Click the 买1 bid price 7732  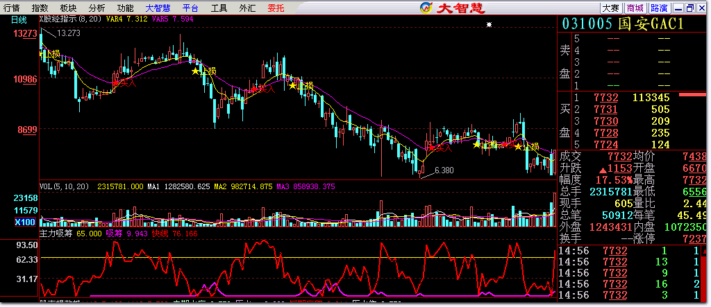(x=606, y=97)
